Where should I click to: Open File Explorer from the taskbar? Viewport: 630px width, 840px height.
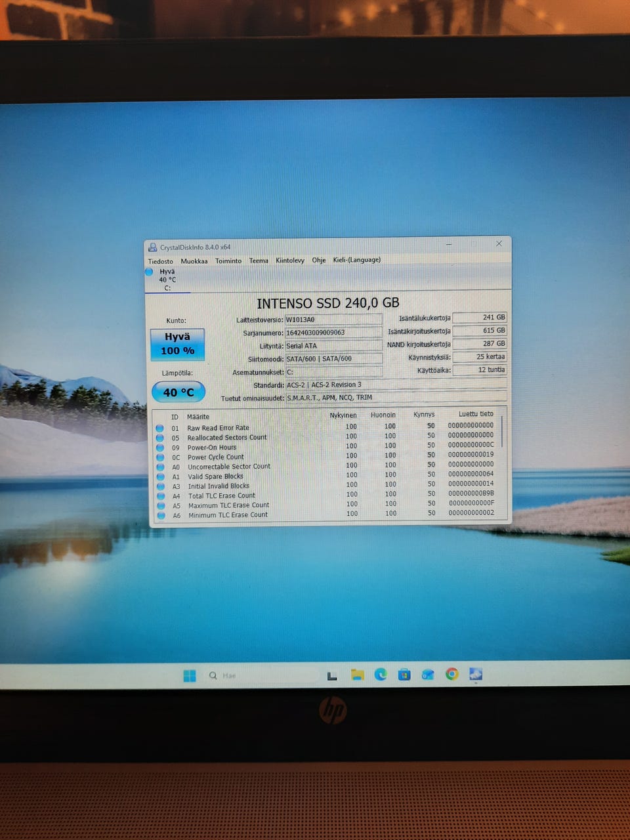point(357,675)
